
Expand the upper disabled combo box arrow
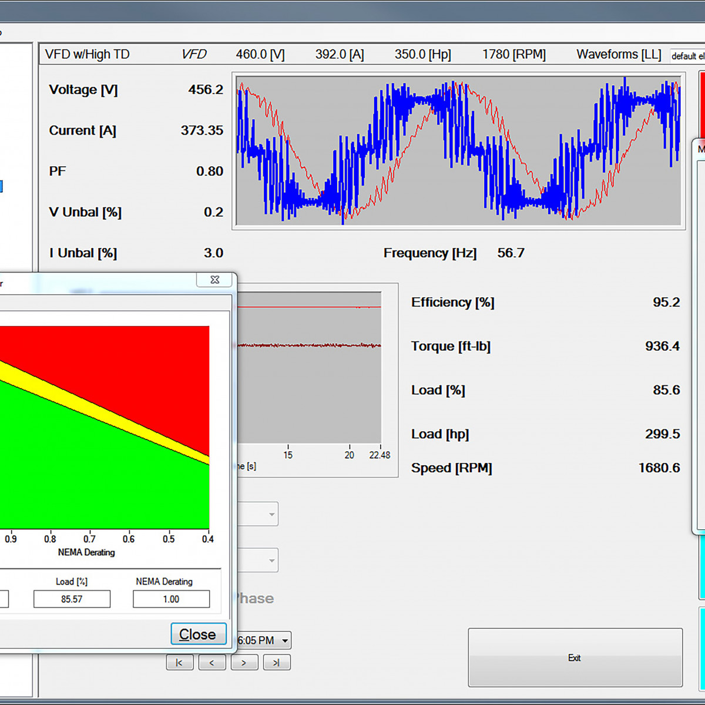click(x=271, y=515)
